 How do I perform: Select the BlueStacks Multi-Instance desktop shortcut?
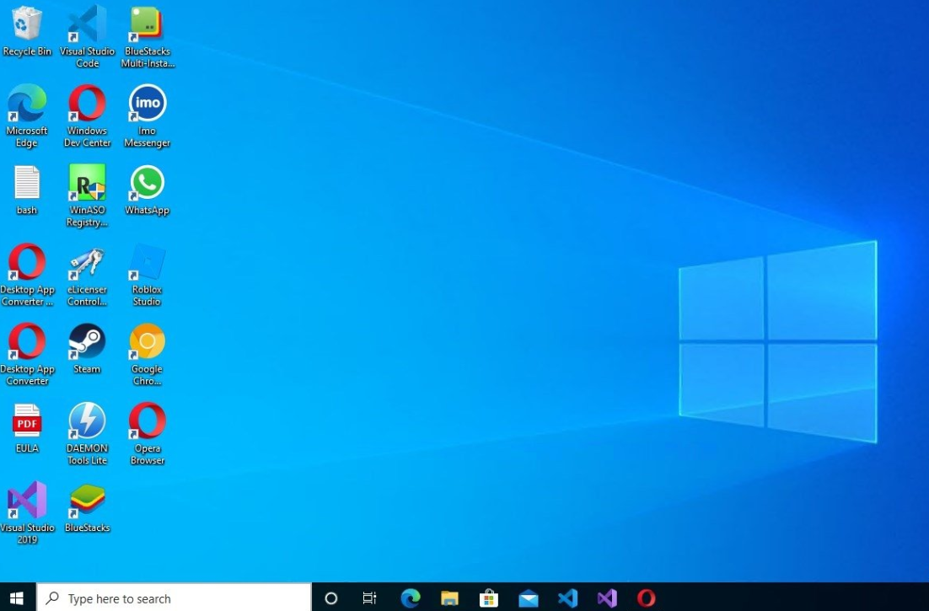pyautogui.click(x=148, y=37)
